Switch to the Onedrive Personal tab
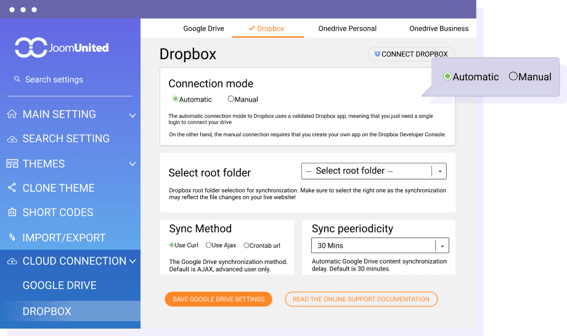567x336 pixels. pos(347,28)
